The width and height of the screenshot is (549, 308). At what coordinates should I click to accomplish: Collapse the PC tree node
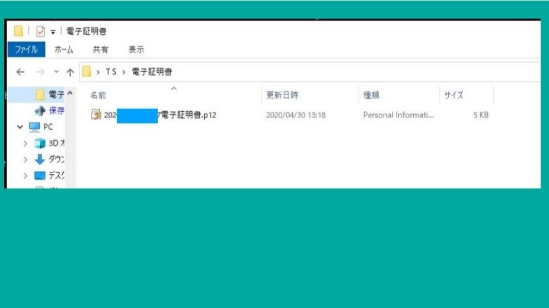(20, 127)
